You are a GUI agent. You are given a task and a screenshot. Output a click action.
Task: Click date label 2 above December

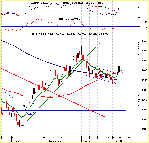[x=83, y=137]
